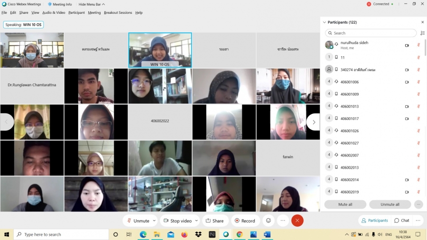427x240 pixels.
Task: Open more options beside Mute all buttons
Action: pos(418,204)
